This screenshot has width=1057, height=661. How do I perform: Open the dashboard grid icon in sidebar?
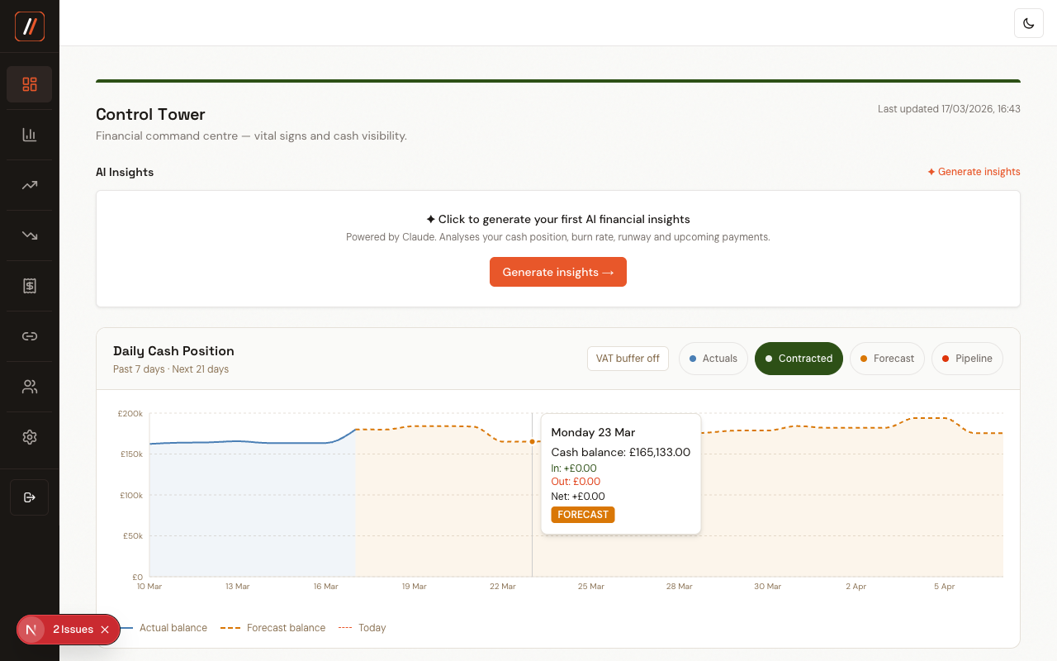point(30,84)
